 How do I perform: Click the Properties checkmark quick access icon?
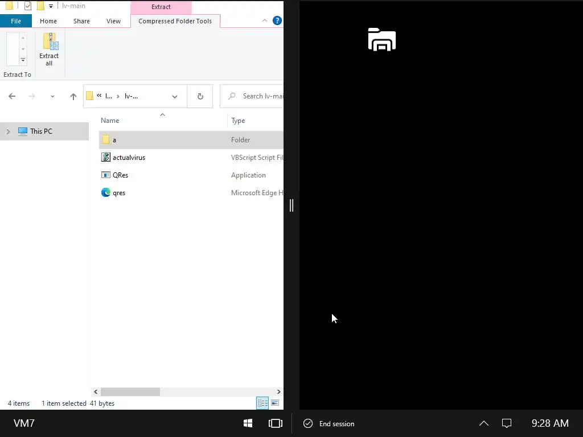[27, 6]
